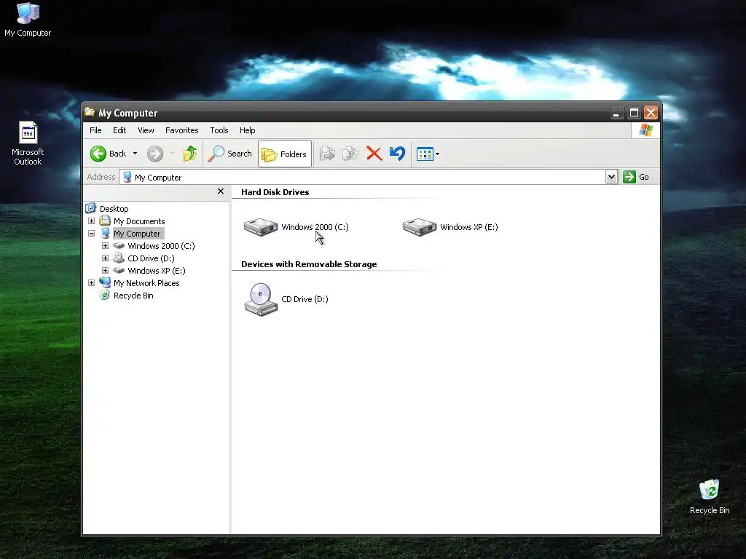Open the Back history dropdown arrow
This screenshot has height=559, width=746.
point(135,154)
